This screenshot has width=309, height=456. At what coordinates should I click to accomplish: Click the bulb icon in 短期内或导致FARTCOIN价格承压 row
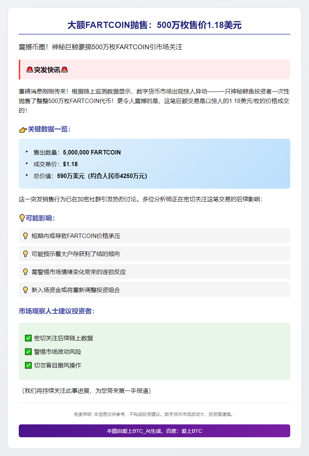25,236
